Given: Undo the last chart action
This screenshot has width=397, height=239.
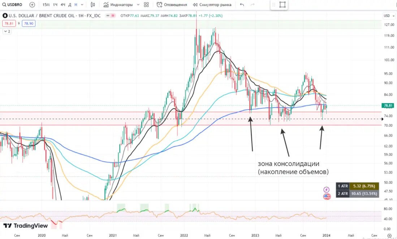Looking at the screenshot, I should click(242, 5).
